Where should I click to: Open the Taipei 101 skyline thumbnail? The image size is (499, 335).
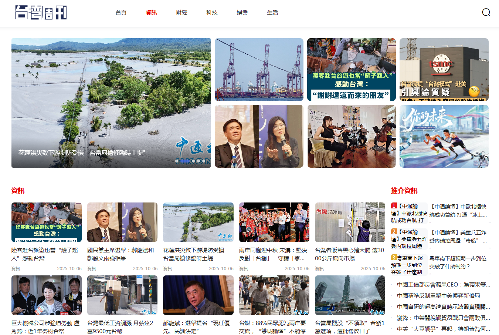(350, 295)
